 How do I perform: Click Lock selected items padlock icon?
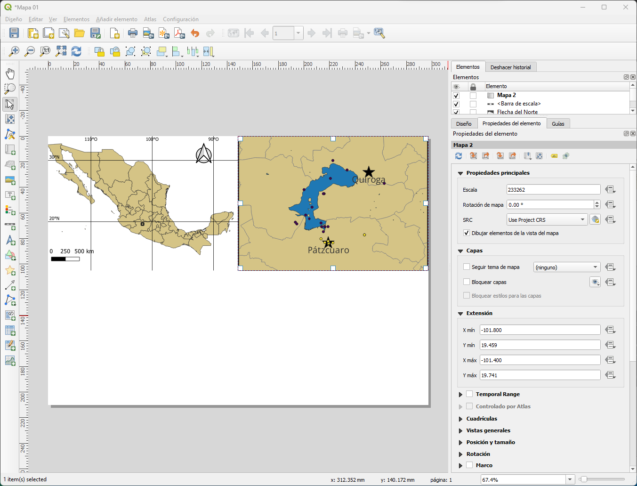coord(99,51)
